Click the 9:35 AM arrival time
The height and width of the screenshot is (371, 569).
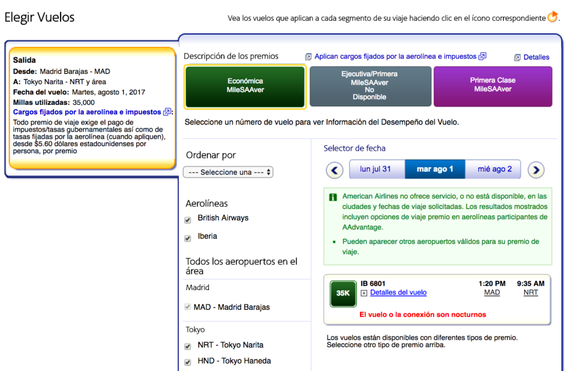531,284
